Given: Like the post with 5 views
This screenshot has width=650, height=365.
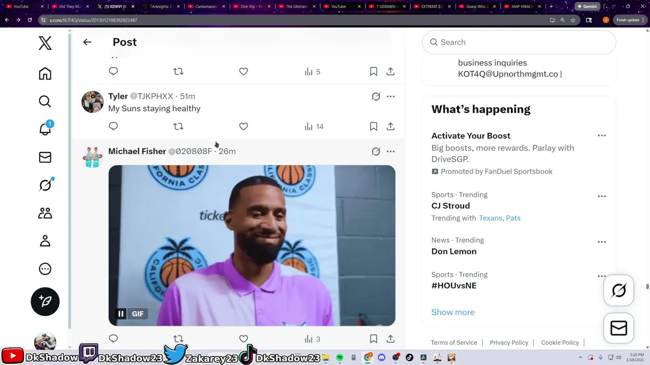Looking at the screenshot, I should [x=244, y=71].
